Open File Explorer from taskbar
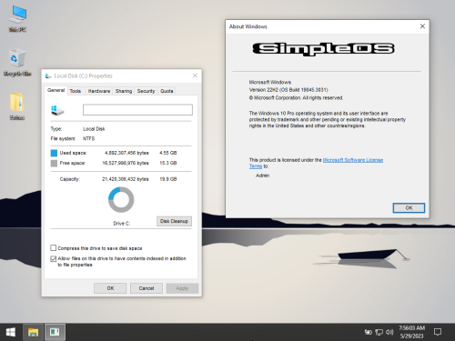This screenshot has height=341, width=455. coord(33,332)
